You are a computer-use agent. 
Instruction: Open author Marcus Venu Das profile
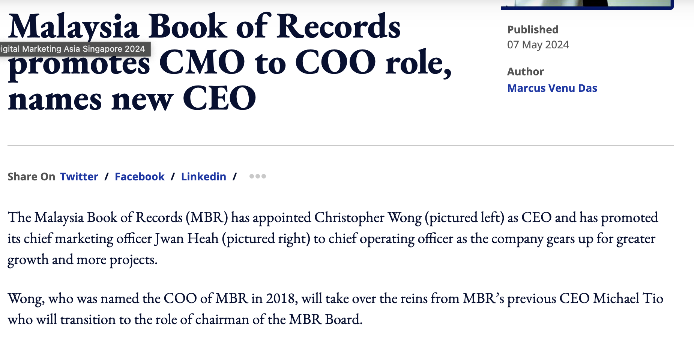click(552, 88)
